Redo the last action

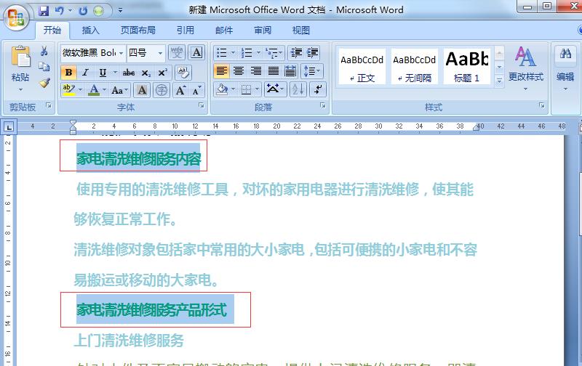point(83,11)
